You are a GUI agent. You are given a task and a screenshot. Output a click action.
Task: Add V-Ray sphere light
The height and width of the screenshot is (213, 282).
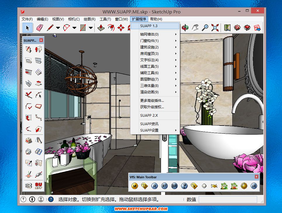pyautogui.click(x=204, y=186)
